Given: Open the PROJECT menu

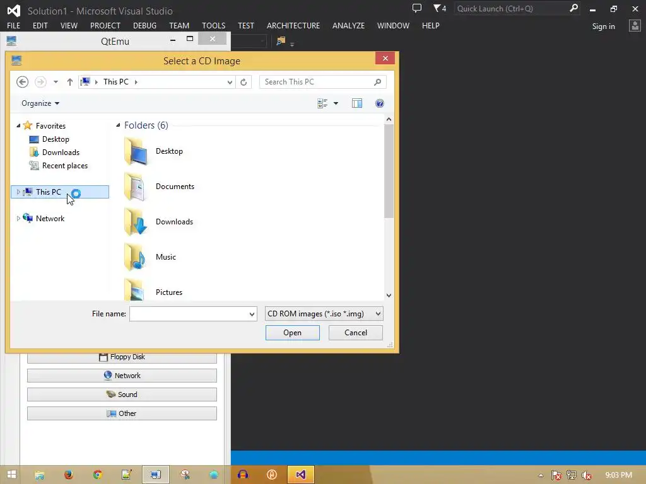Looking at the screenshot, I should pos(105,25).
